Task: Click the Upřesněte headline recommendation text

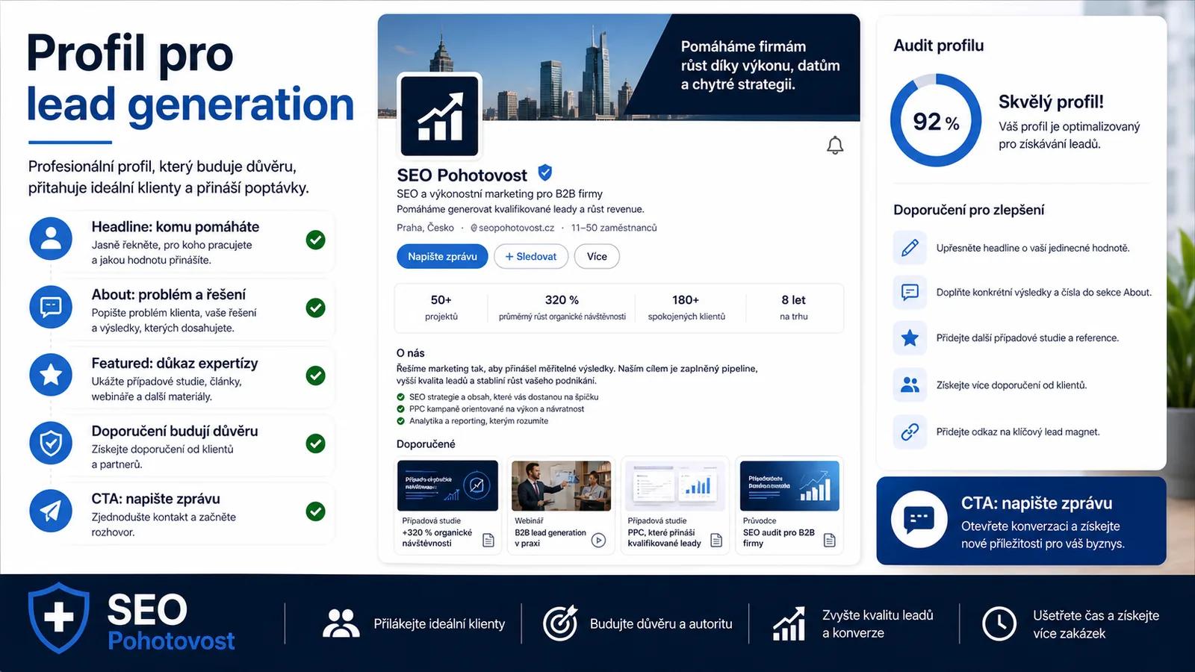Action: coord(1033,248)
